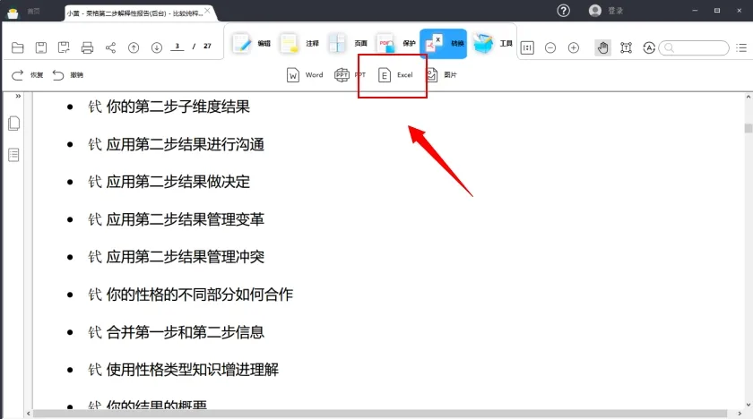This screenshot has height=419, width=753.
Task: Click the search box in the toolbar
Action: [x=694, y=47]
